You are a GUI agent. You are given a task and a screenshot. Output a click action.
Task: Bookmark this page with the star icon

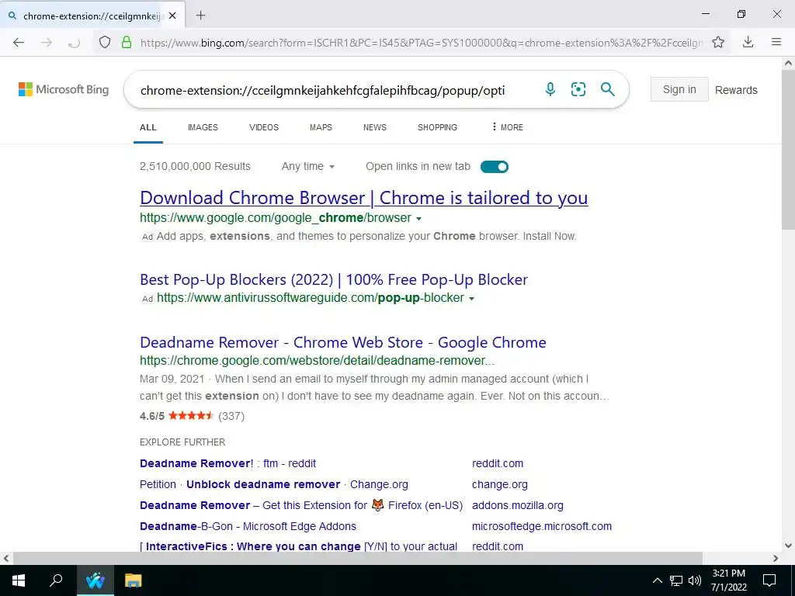click(718, 42)
